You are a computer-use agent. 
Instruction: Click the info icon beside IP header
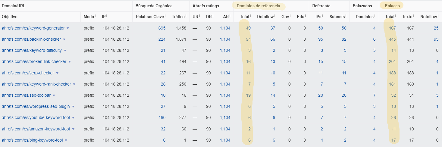107,16
